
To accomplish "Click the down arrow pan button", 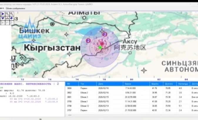I will (x=3, y=18).
